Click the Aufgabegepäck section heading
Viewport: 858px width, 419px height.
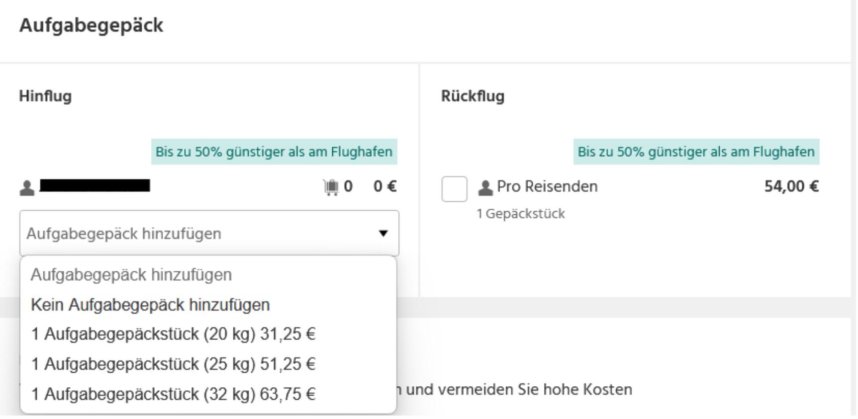[x=91, y=25]
